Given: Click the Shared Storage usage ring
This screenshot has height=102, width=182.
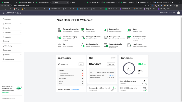Looking at the screenshot, I should pos(129,68).
